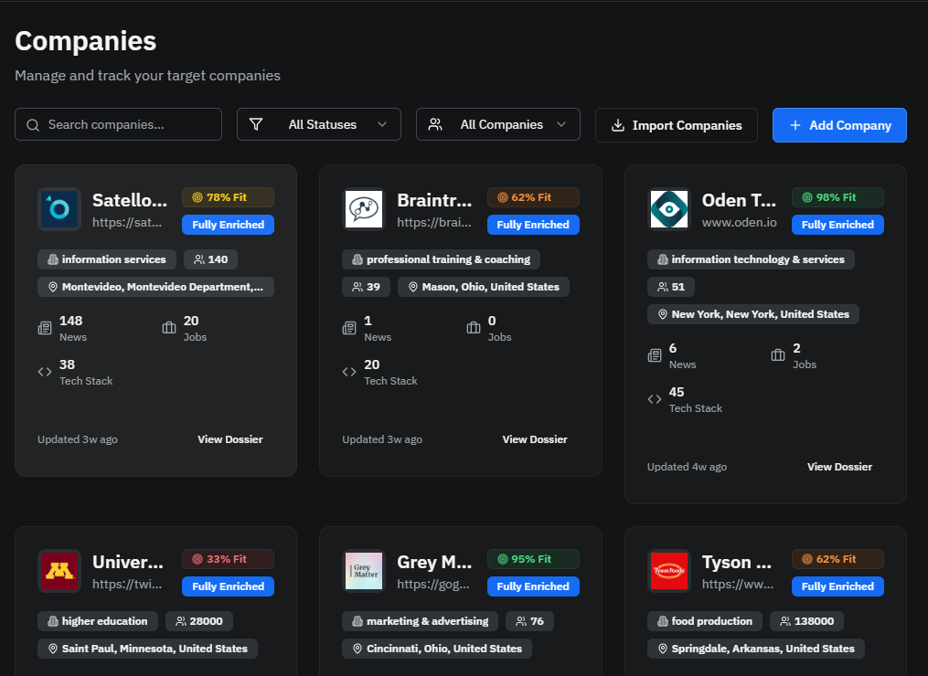Open View Dossier on the Braintrust card
Viewport: 928px width, 676px height.
click(535, 439)
